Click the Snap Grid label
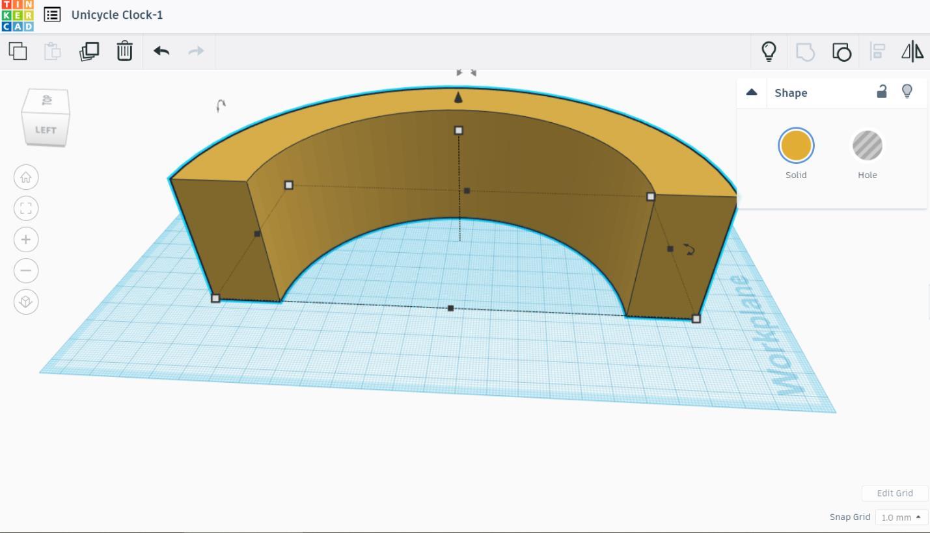 [x=849, y=517]
